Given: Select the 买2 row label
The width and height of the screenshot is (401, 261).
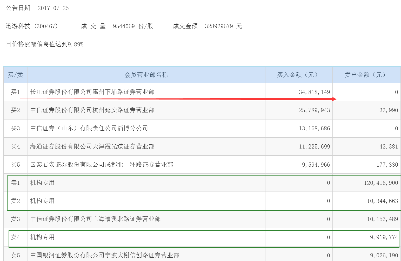Looking at the screenshot, I should [16, 110].
